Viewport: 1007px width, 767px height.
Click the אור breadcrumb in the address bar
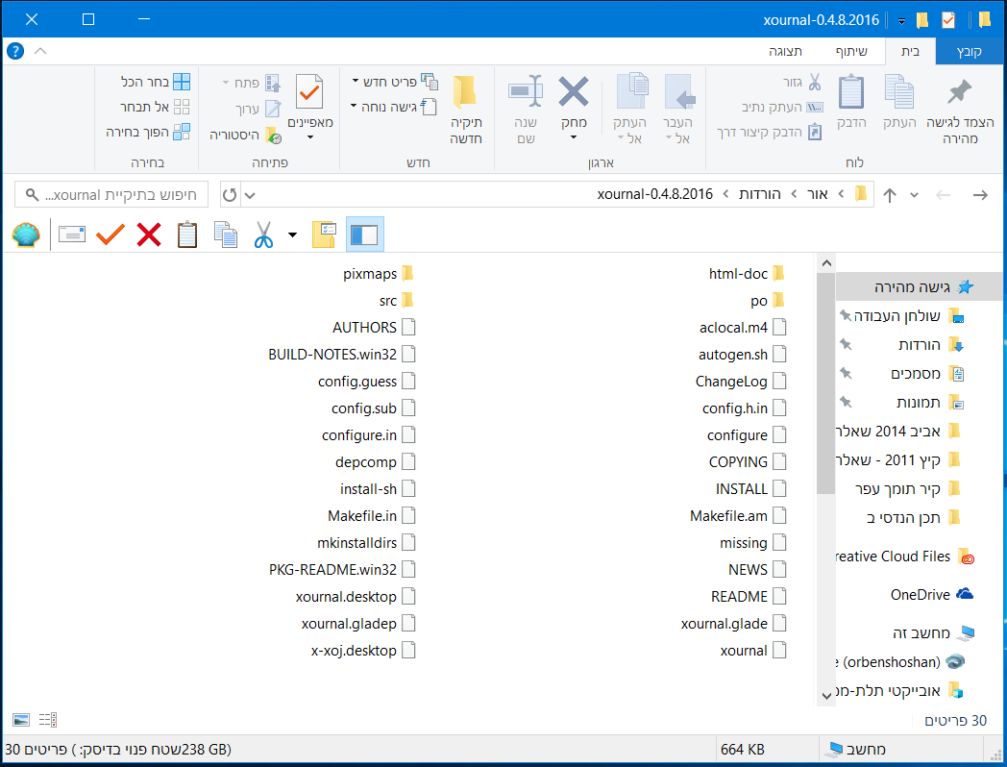pos(818,194)
